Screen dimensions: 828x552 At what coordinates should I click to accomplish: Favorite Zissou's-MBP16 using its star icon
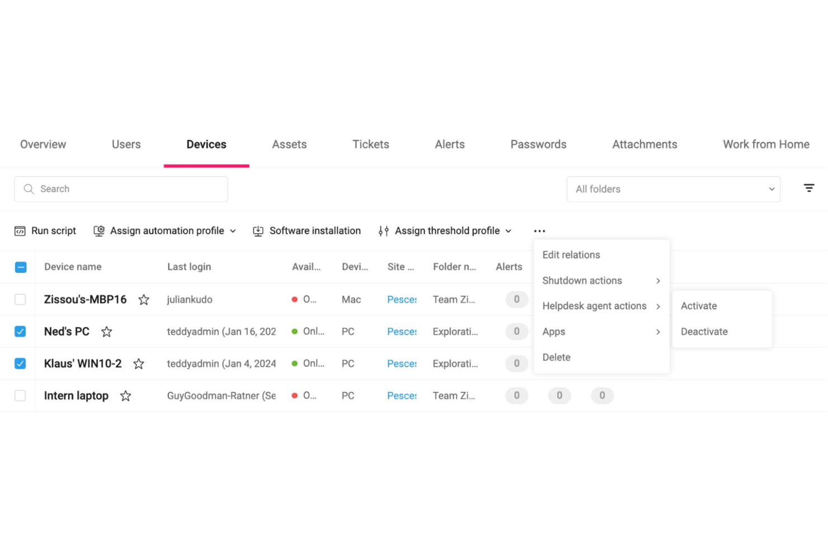coord(144,299)
